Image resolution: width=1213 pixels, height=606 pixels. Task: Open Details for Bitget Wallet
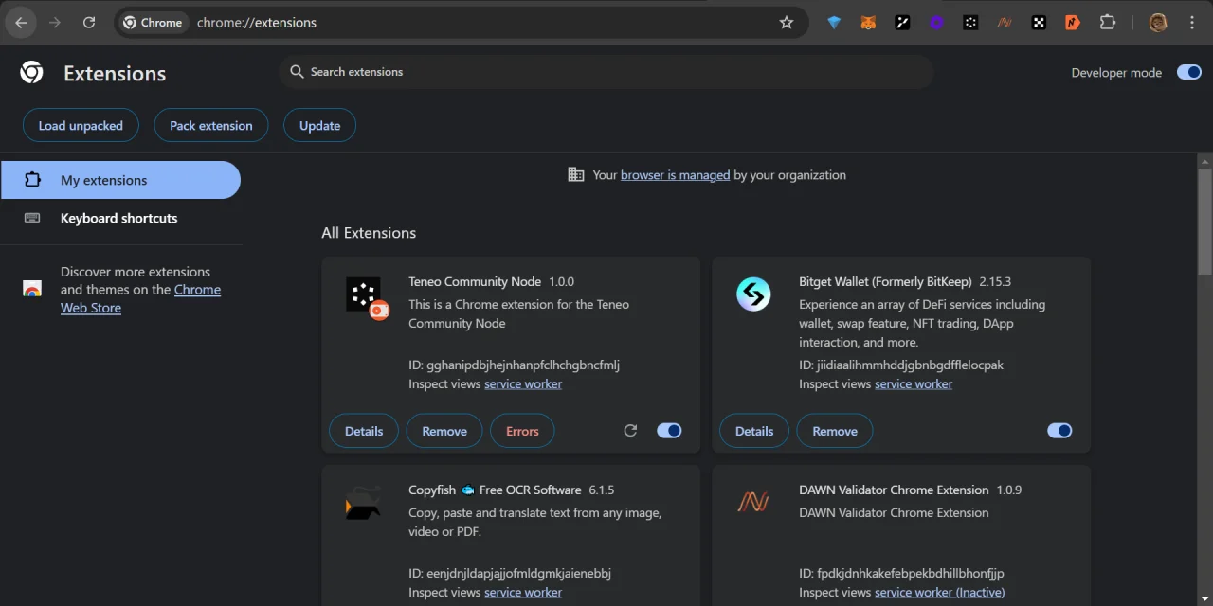pyautogui.click(x=754, y=431)
